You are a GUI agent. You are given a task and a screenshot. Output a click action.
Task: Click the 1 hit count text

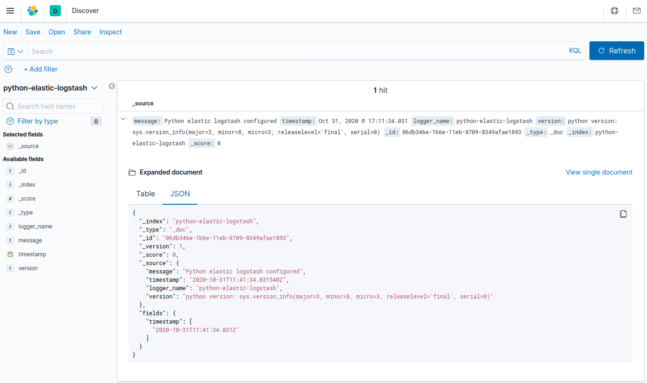click(x=380, y=91)
